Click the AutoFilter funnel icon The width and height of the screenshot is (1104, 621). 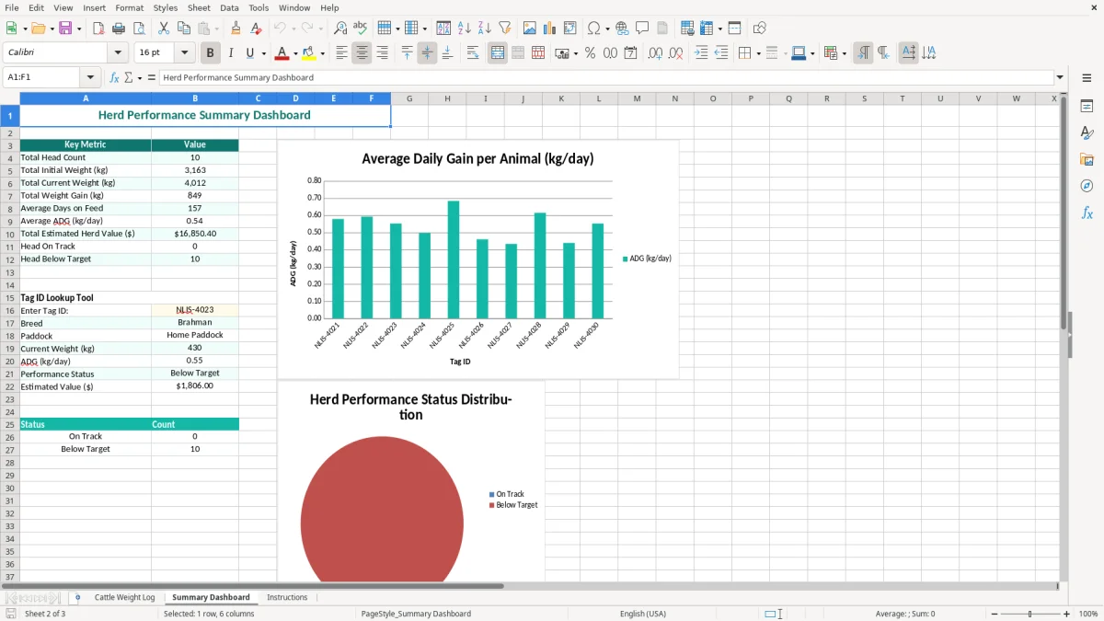[504, 29]
